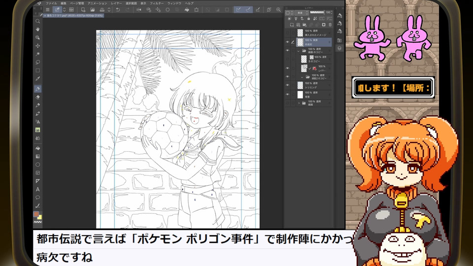Select the Figure ellipse tool
The height and width of the screenshot is (266, 473).
38,165
